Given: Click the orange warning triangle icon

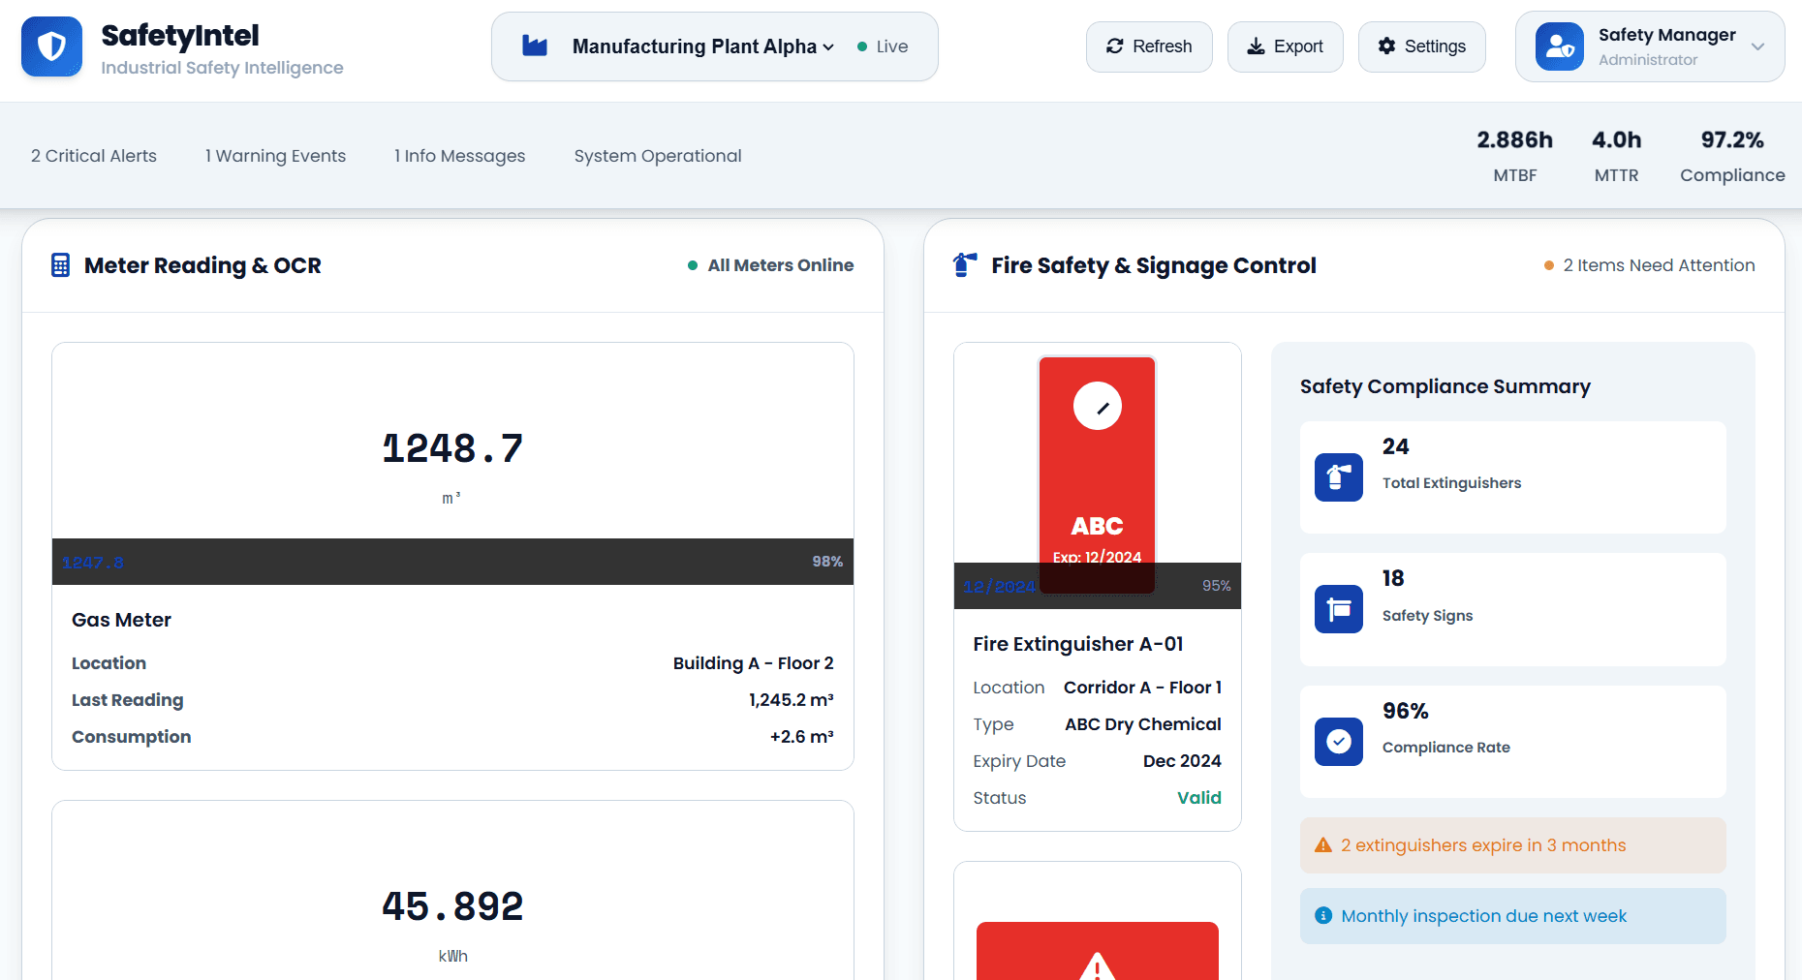Looking at the screenshot, I should coord(1322,845).
